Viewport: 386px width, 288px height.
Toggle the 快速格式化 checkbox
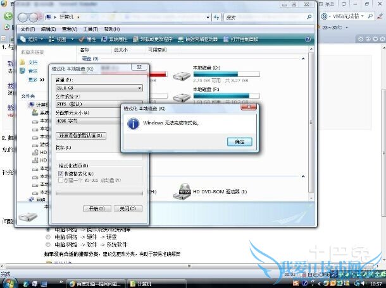(61, 174)
